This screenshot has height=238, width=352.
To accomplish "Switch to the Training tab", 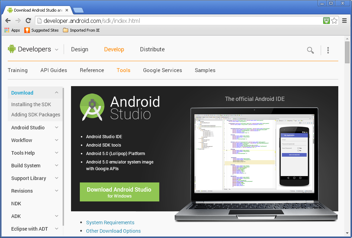I will (18, 70).
